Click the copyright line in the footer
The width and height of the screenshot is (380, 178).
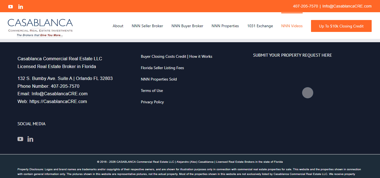(190, 162)
